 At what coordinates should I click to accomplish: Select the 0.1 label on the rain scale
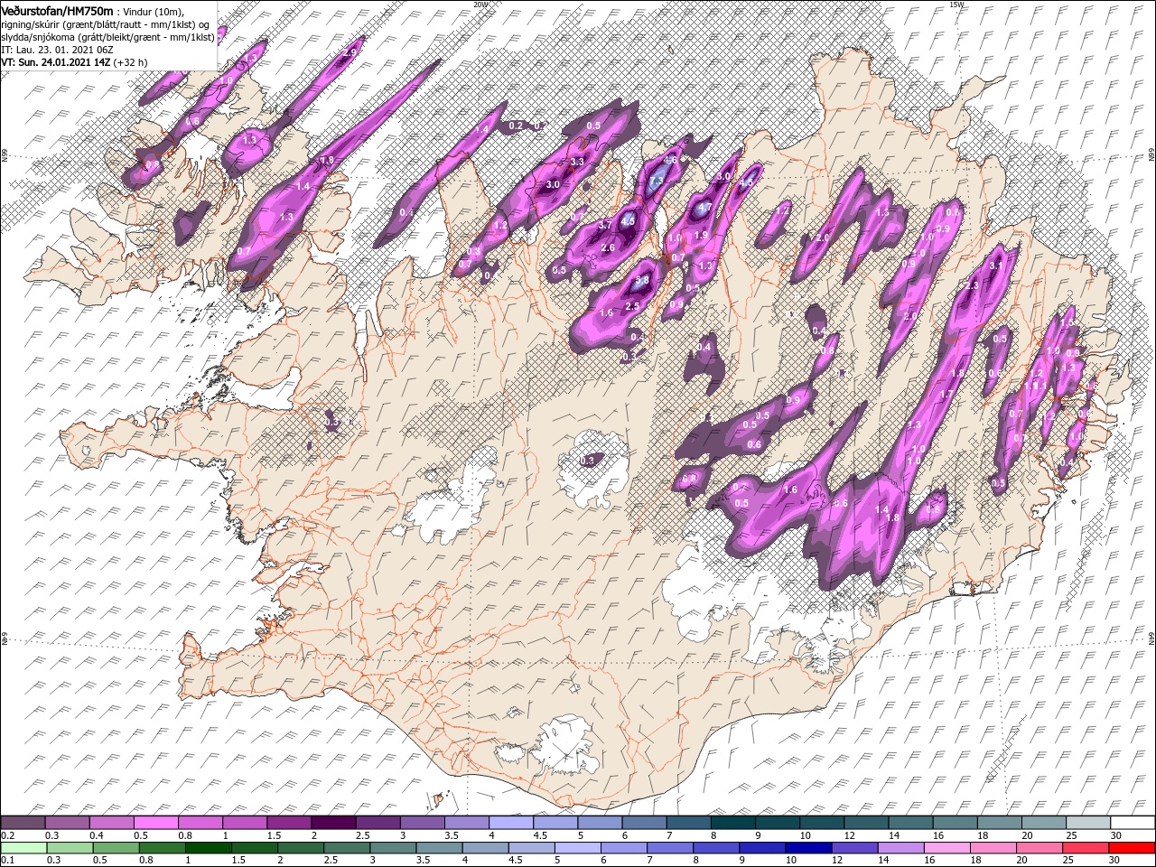7,860
